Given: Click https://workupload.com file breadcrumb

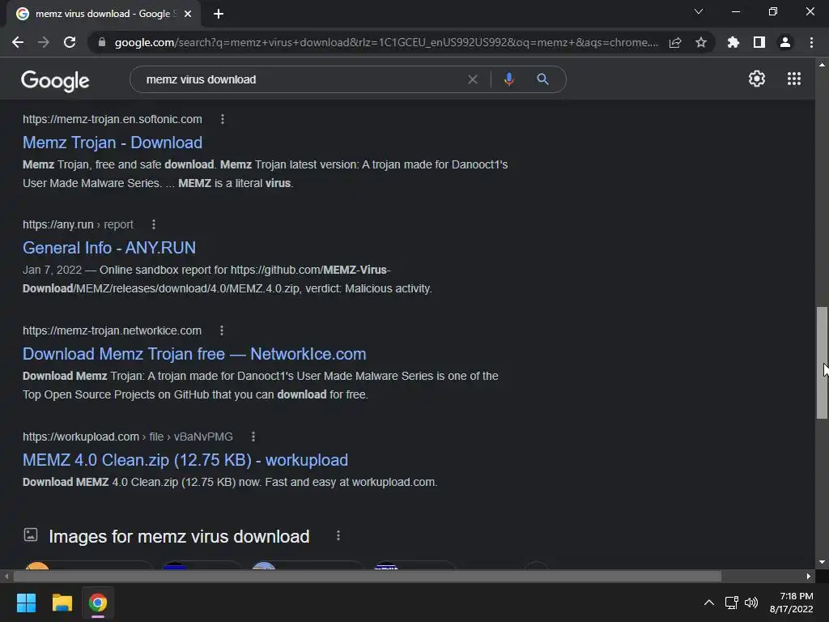Looking at the screenshot, I should point(128,437).
